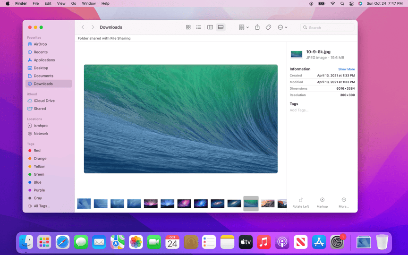This screenshot has width=408, height=255.
Task: Open Maps from the Dock
Action: pos(118,242)
